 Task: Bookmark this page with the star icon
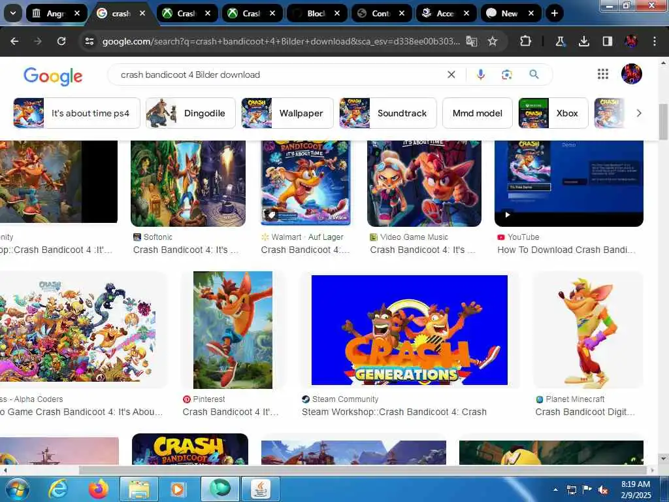(493, 41)
